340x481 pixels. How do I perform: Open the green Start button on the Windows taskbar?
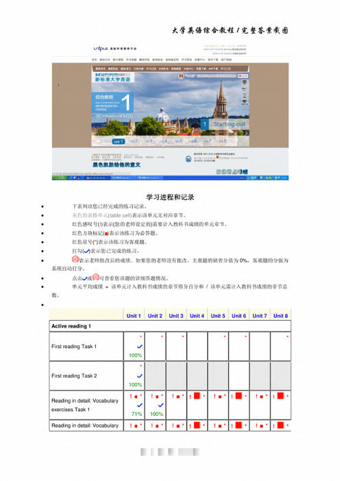point(60,177)
